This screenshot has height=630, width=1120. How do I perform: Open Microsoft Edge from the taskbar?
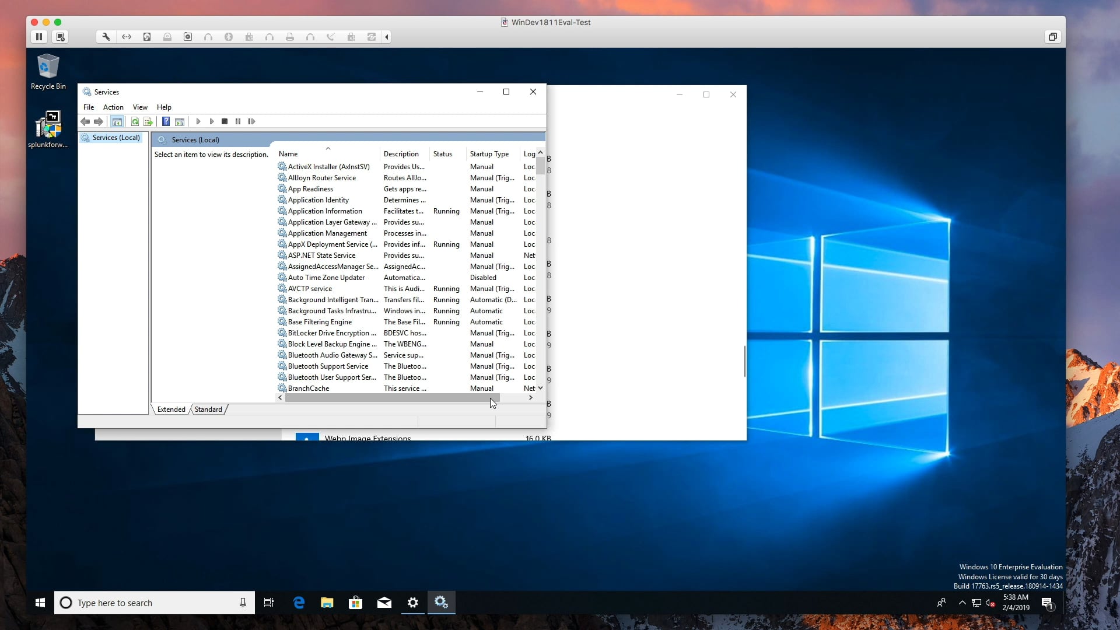point(299,603)
